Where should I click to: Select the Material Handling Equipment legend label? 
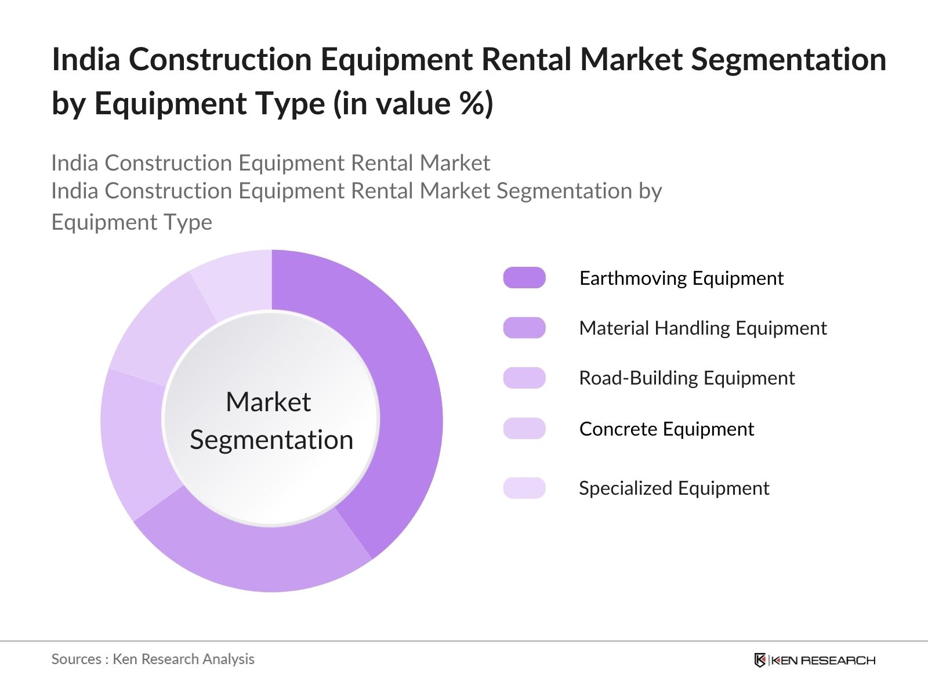coord(704,328)
